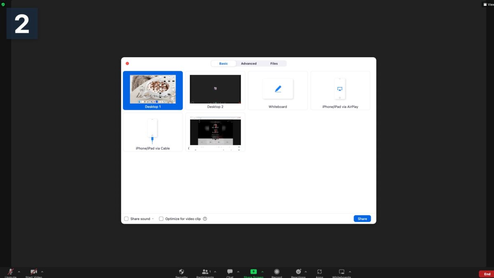Image resolution: width=494 pixels, height=278 pixels.
Task: Click the Start Video camera icon
Action: (x=34, y=272)
